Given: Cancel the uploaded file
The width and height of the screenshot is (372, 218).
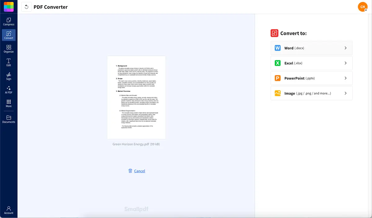Looking at the screenshot, I should [x=139, y=171].
